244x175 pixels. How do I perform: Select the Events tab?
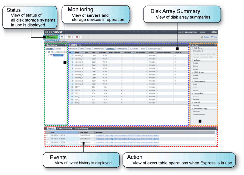click(51, 128)
